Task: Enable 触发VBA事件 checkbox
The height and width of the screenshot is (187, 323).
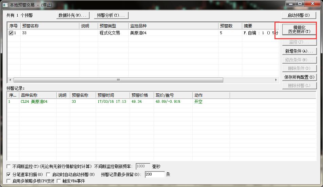Action: tap(59, 181)
